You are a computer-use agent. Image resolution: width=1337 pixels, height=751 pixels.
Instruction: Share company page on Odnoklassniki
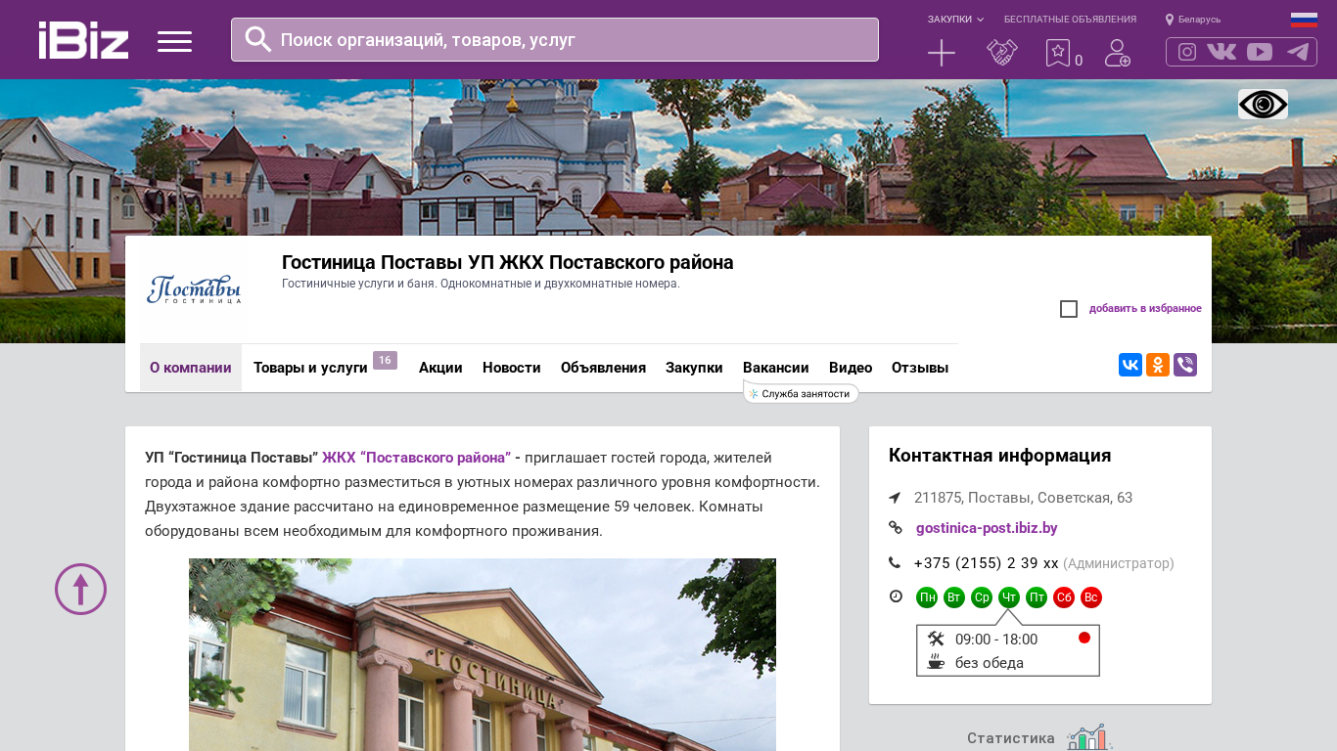click(1158, 365)
